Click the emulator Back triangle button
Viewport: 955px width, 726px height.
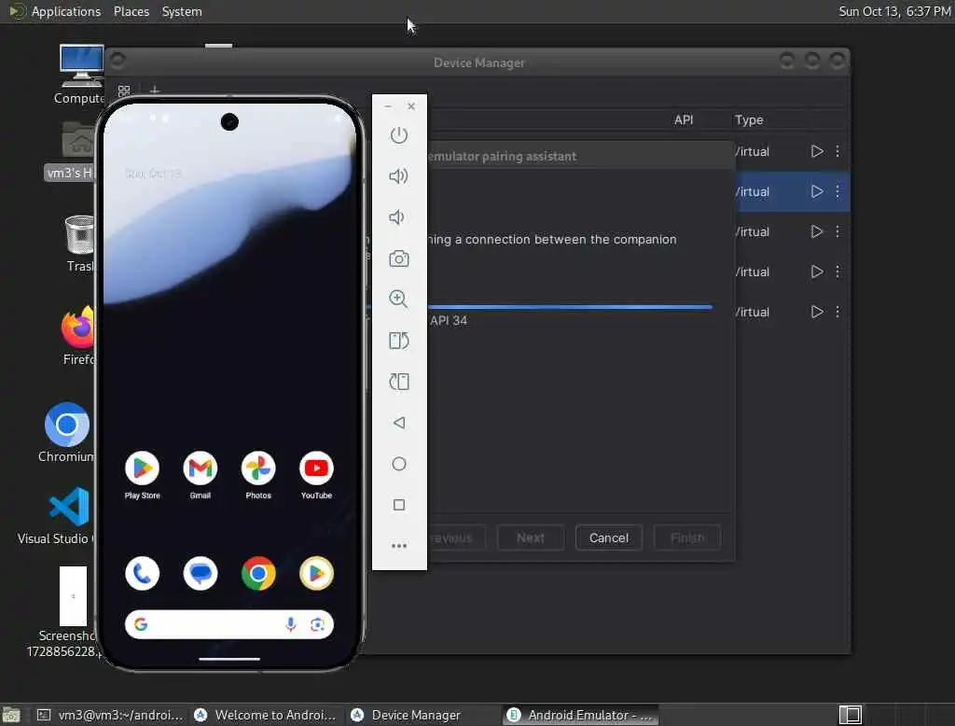click(x=399, y=423)
